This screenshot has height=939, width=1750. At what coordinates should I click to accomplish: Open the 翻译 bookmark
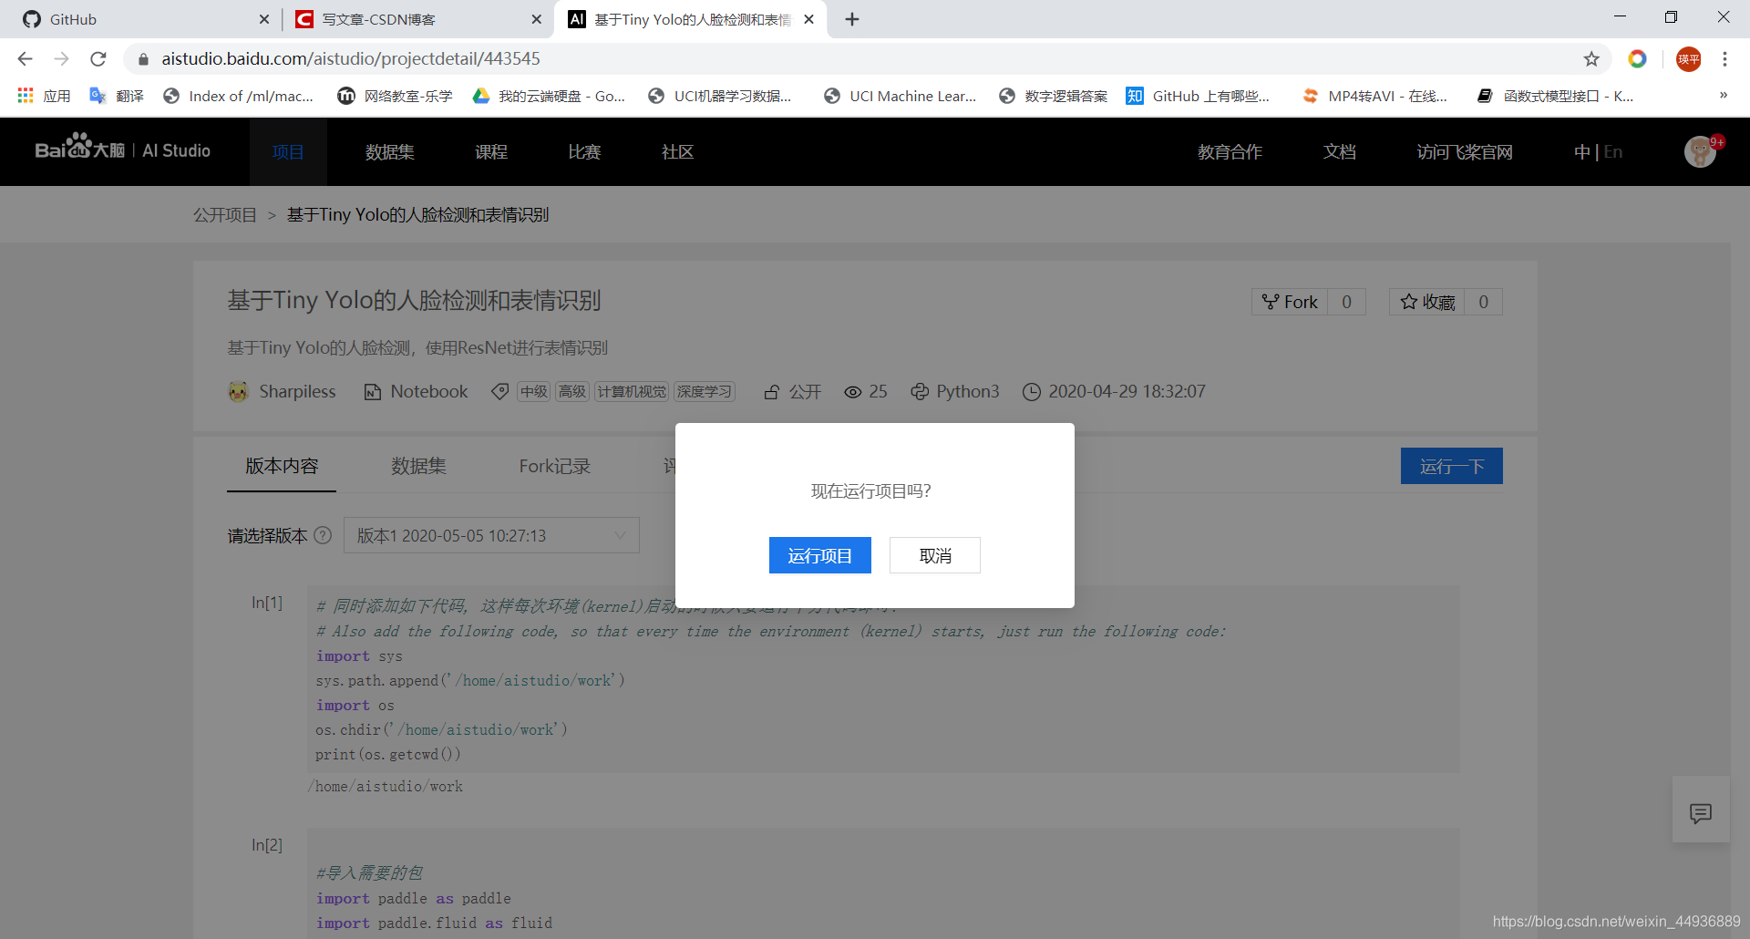pyautogui.click(x=117, y=96)
